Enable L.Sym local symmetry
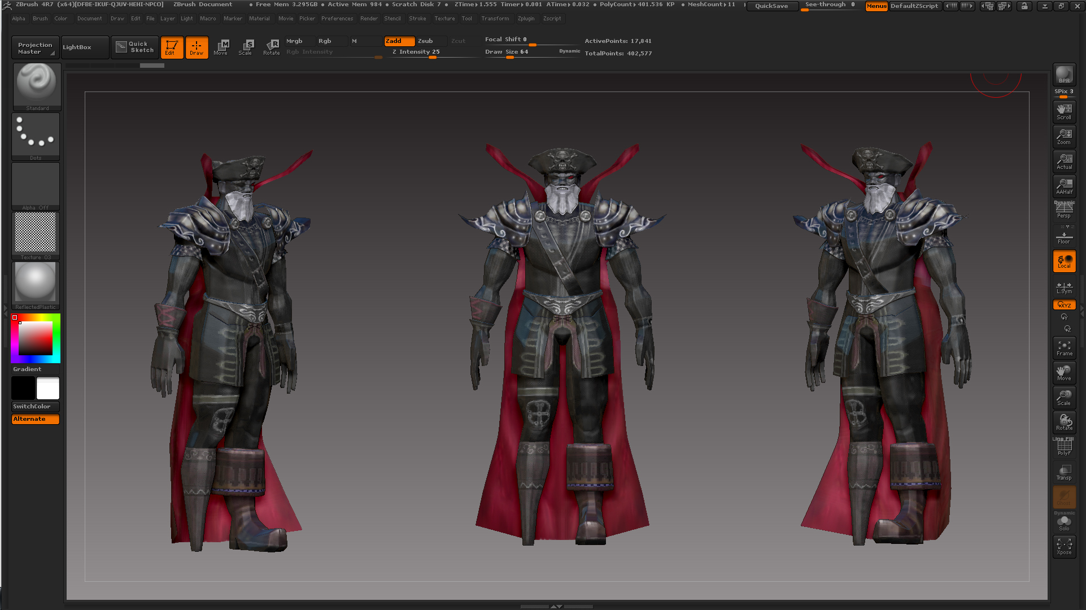 1064,287
